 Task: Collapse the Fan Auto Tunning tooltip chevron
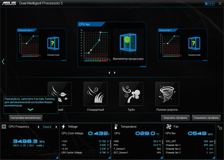pyautogui.click(x=30, y=109)
